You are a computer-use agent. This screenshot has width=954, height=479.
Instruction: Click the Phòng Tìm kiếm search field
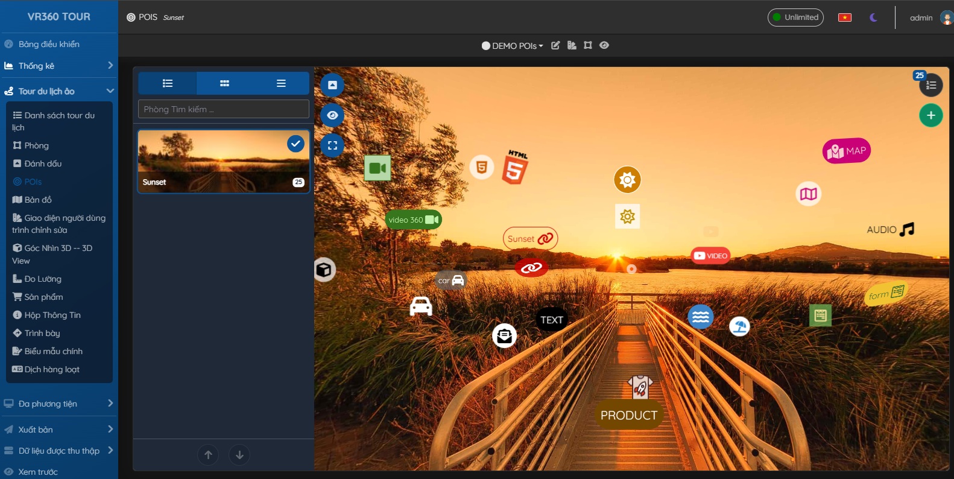point(223,109)
